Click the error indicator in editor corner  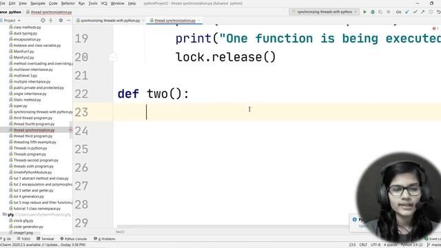tap(435, 28)
